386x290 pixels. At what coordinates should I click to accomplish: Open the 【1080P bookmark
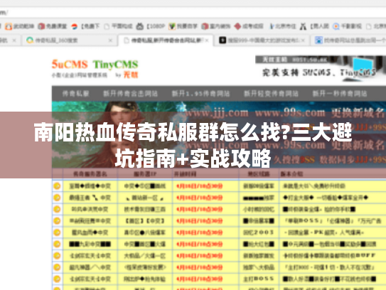(151, 26)
